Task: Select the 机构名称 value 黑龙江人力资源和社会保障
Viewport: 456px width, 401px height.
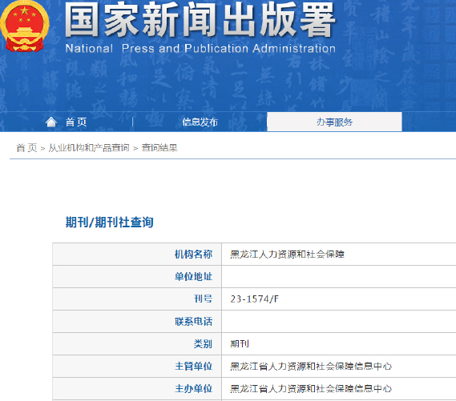Action: [x=288, y=255]
